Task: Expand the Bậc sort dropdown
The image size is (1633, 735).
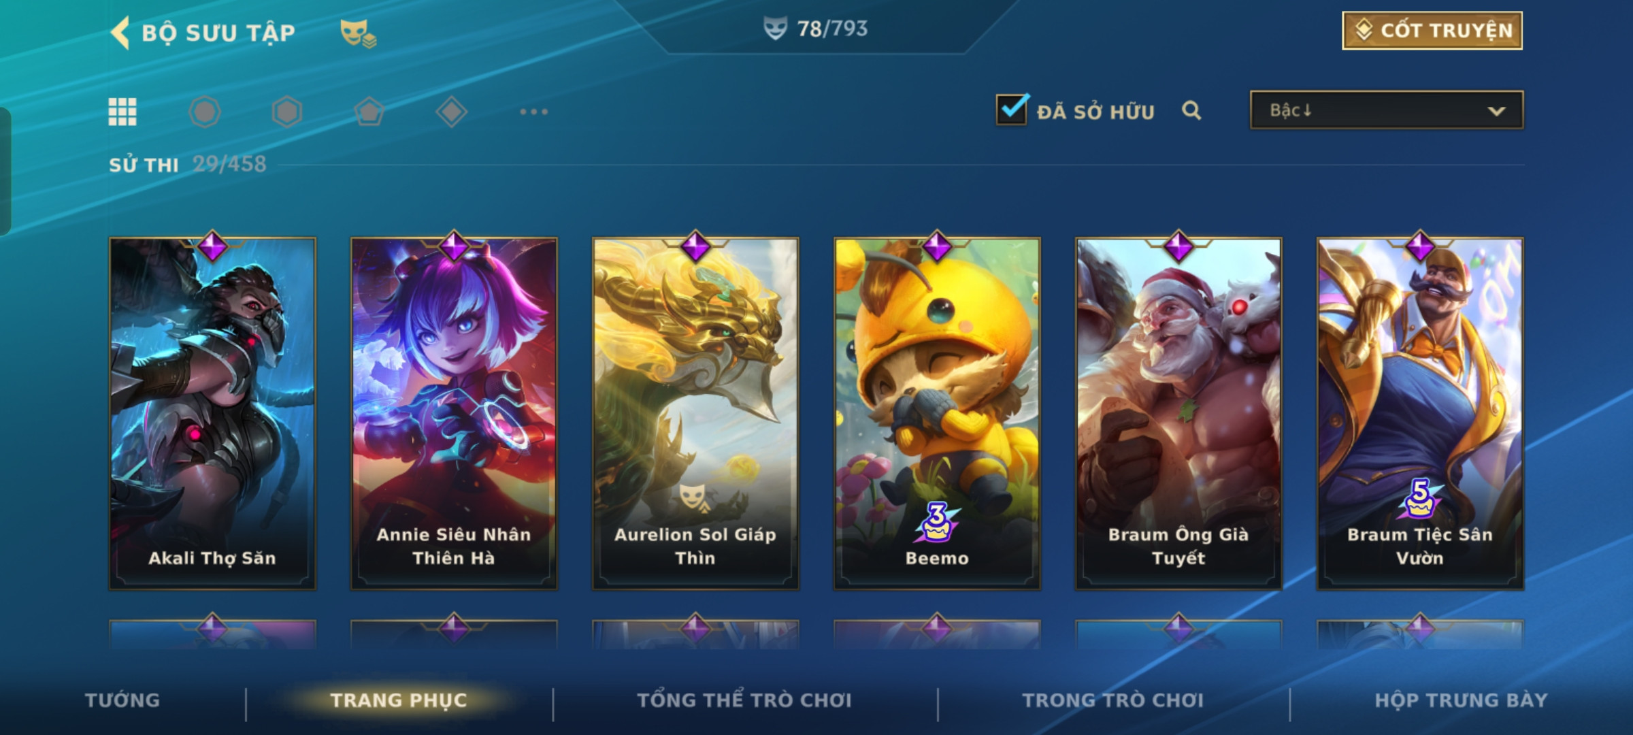Action: pos(1387,110)
